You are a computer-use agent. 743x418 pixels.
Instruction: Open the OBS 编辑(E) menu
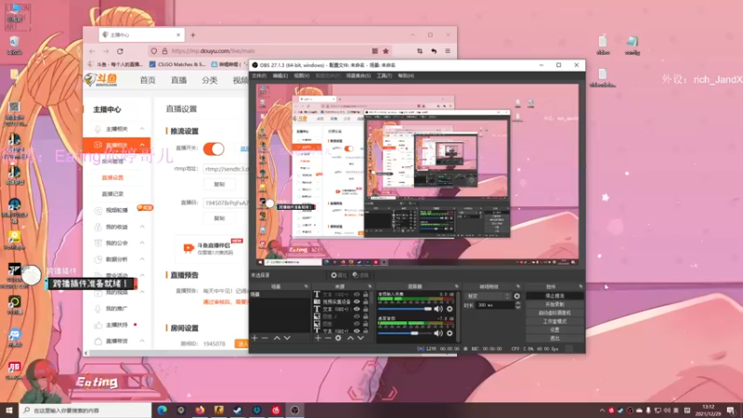pos(280,76)
